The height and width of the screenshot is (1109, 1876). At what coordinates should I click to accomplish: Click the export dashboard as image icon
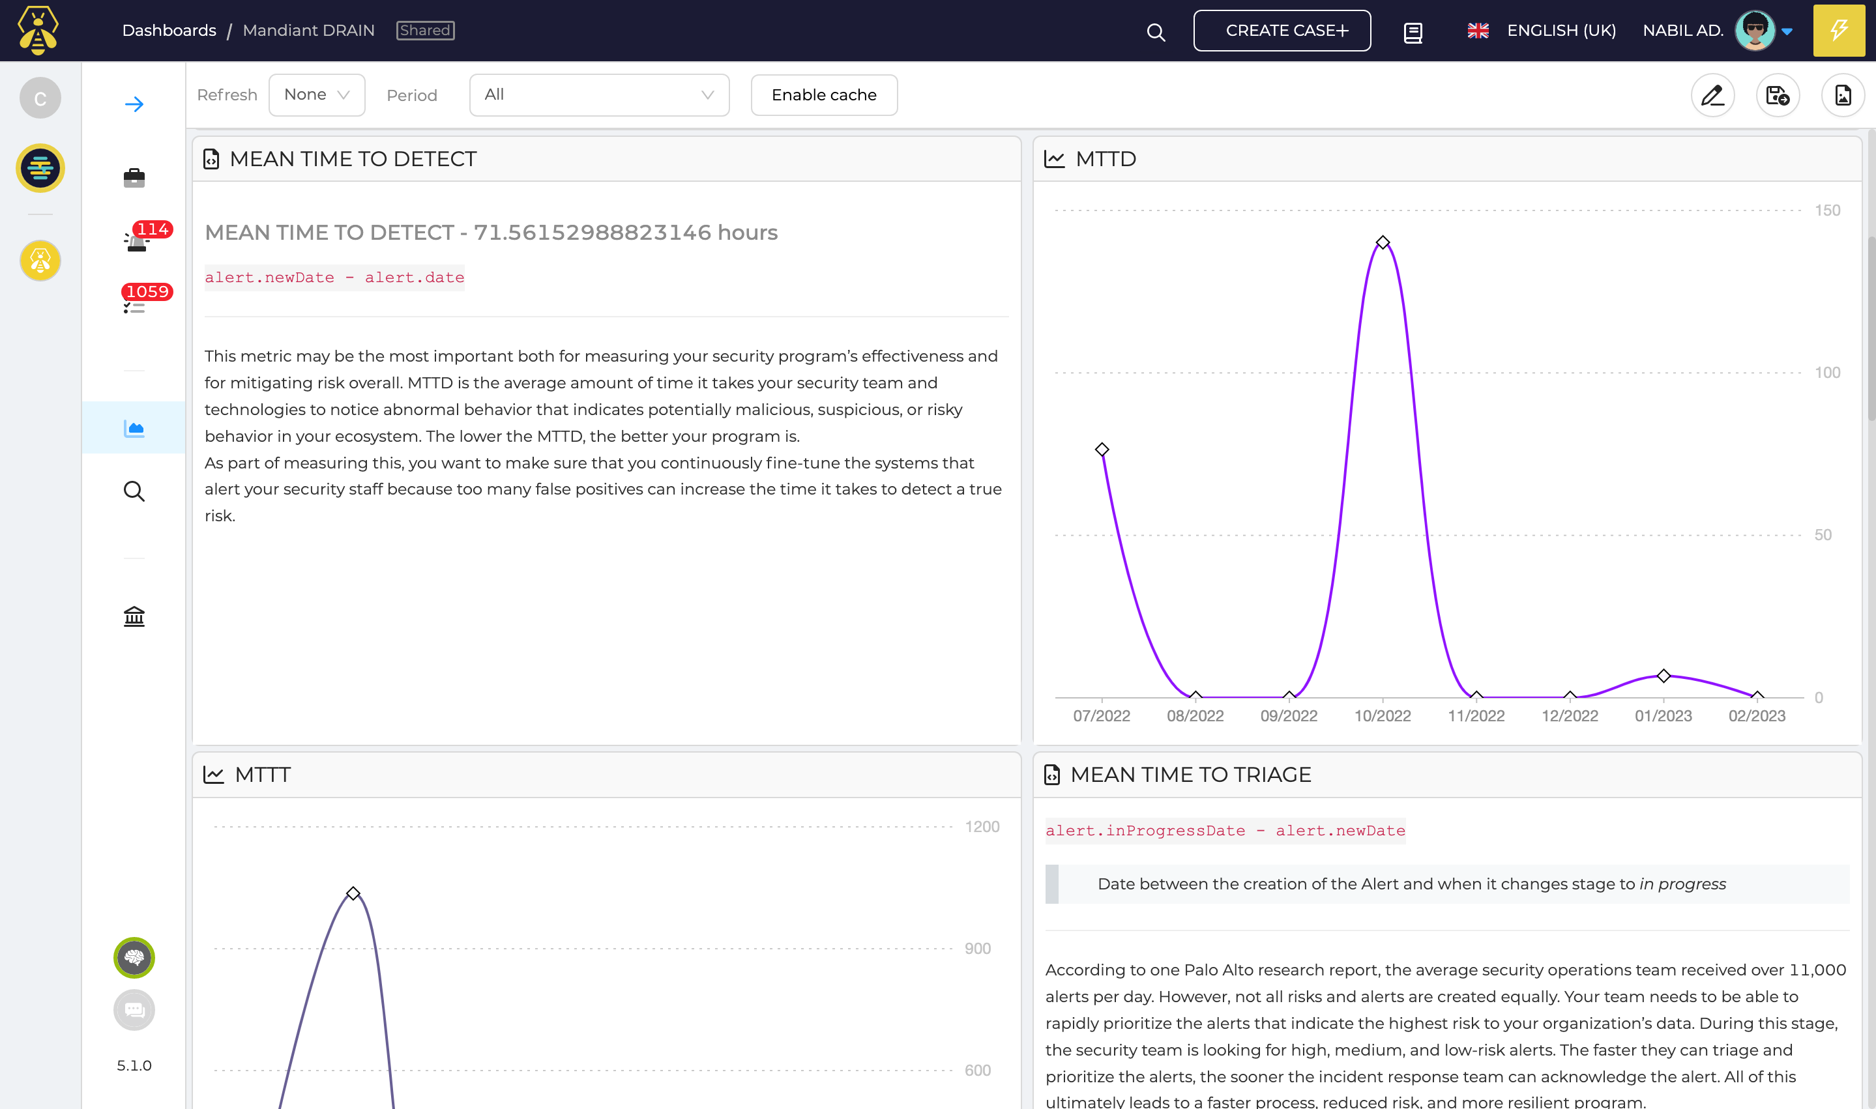(1842, 95)
